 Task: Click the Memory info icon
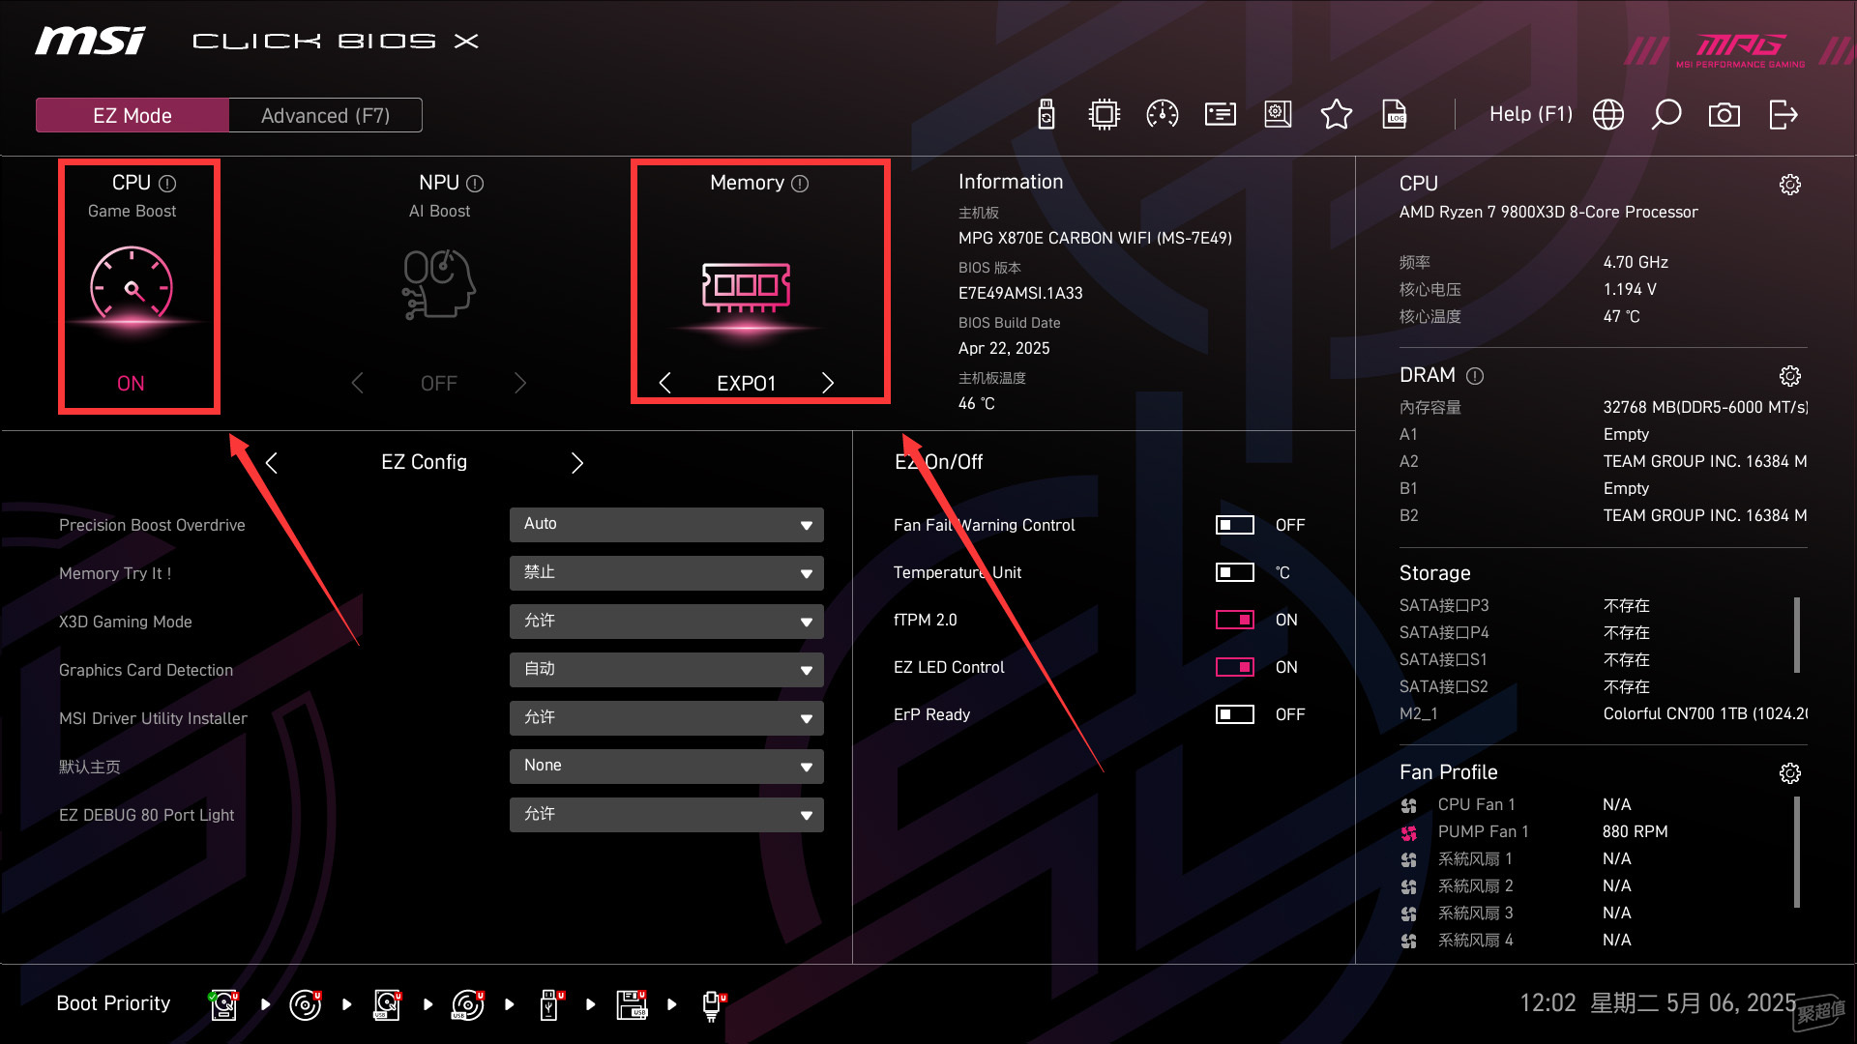(800, 184)
